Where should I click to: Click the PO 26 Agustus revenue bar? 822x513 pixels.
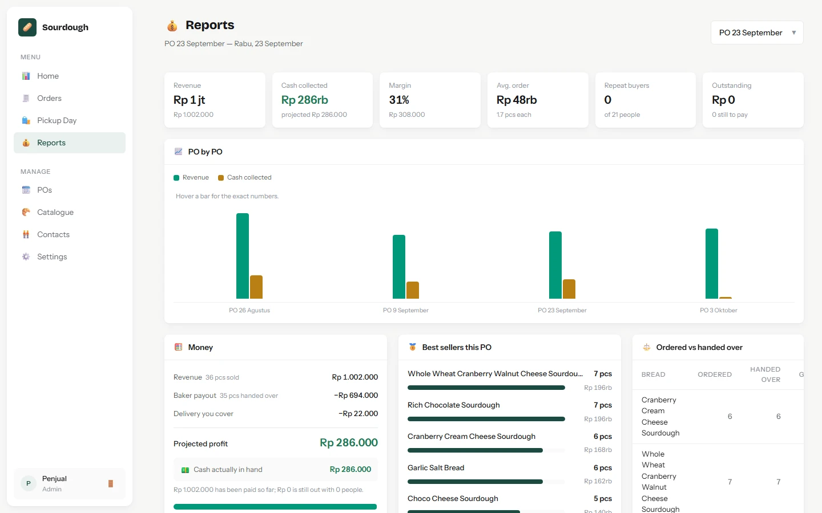click(243, 256)
